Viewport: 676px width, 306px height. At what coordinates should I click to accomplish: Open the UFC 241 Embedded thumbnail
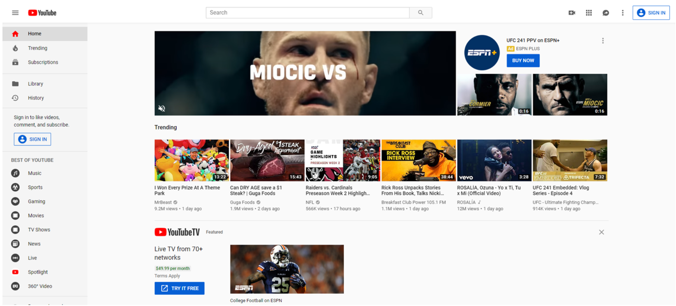[x=570, y=160]
